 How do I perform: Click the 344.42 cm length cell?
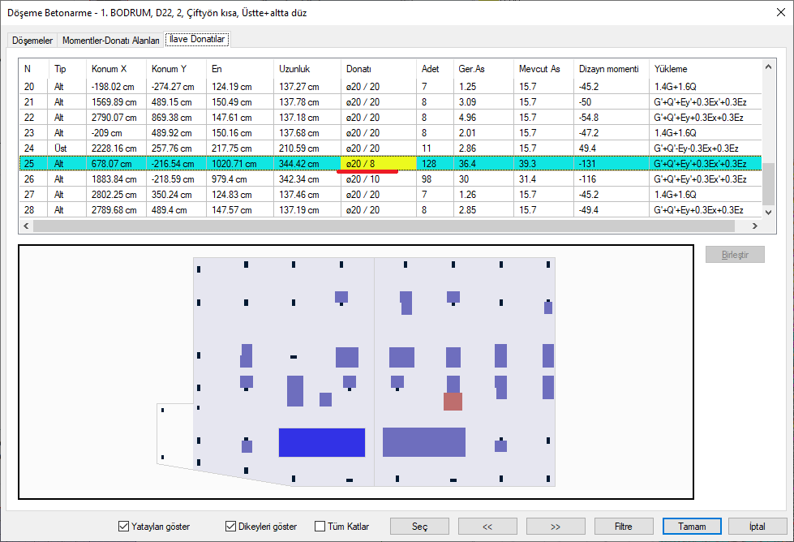pos(307,164)
